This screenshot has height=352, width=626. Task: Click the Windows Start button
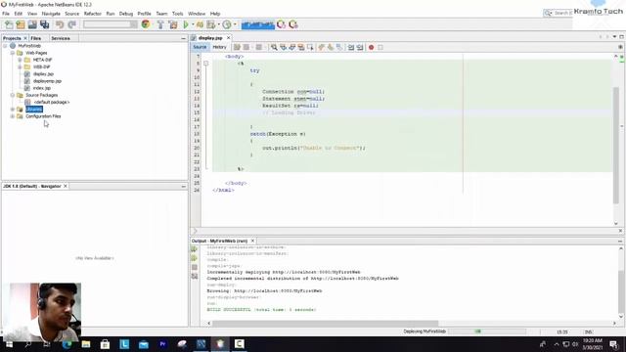tap(9, 344)
